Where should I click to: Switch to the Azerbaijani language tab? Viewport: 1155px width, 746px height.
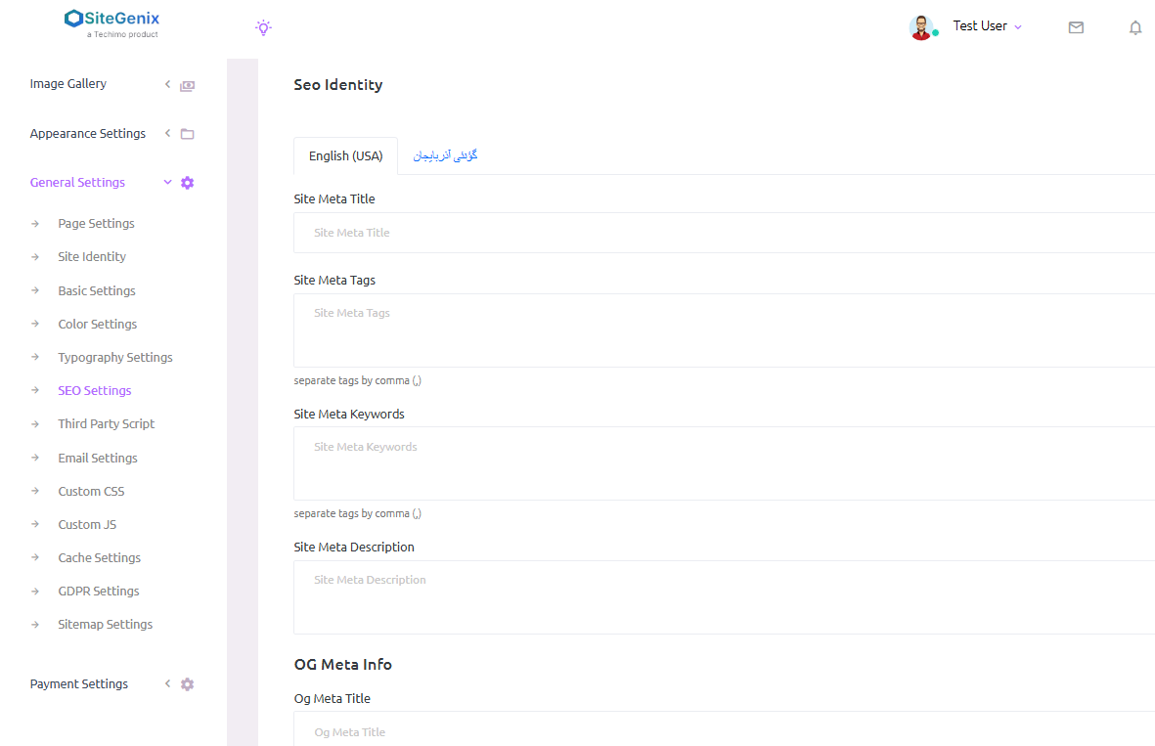tap(445, 156)
